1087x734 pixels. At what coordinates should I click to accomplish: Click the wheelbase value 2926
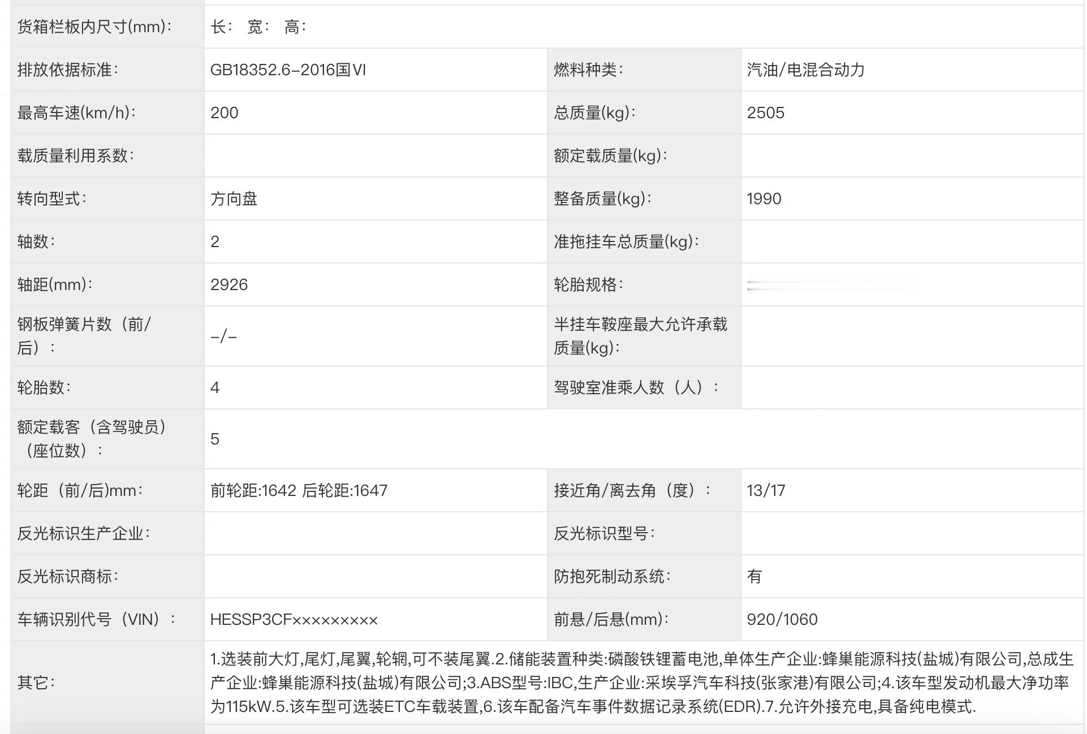click(229, 285)
